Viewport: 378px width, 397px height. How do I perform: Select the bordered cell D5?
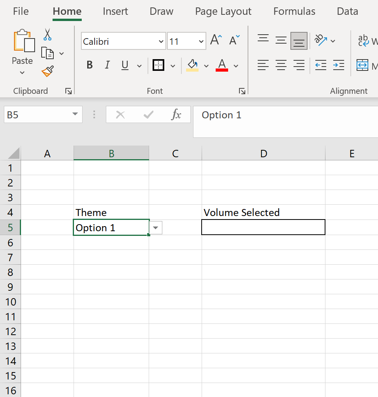point(263,227)
